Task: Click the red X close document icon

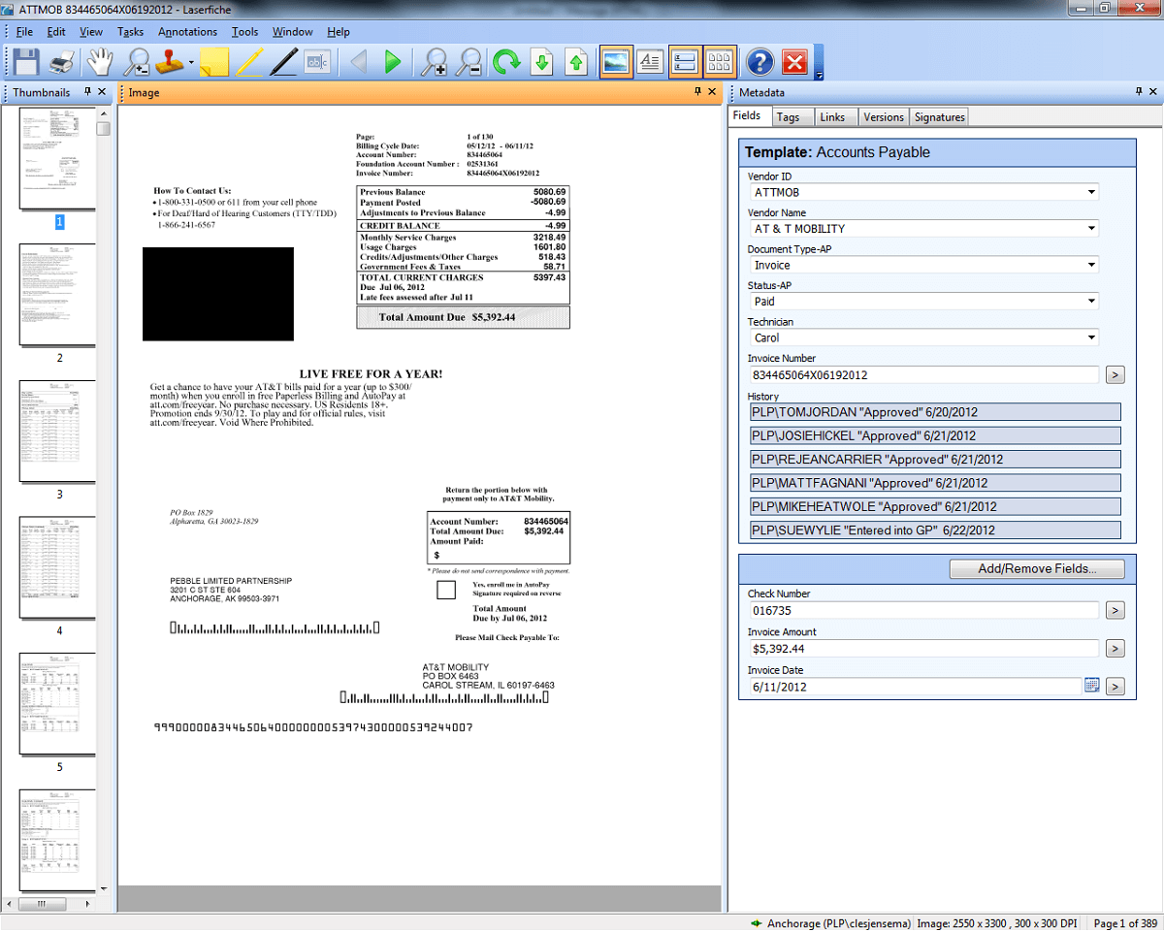Action: [x=794, y=62]
